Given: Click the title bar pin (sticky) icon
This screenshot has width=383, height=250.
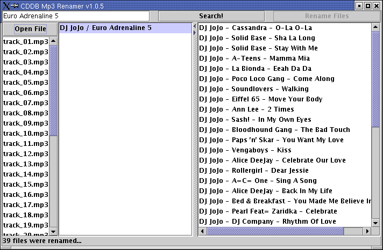Looking at the screenshot, I should tap(15, 5).
